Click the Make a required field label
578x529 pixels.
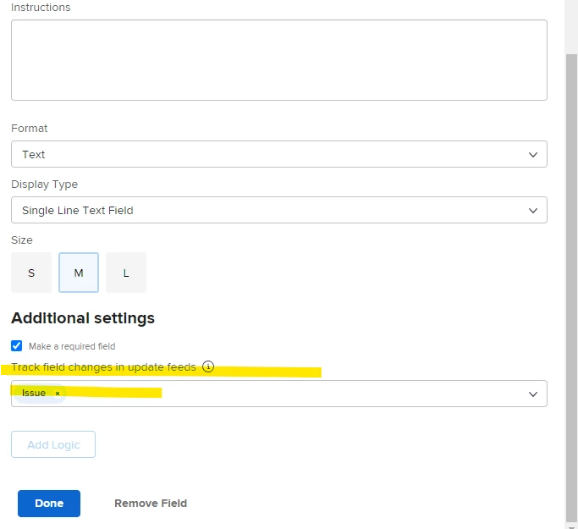72,346
